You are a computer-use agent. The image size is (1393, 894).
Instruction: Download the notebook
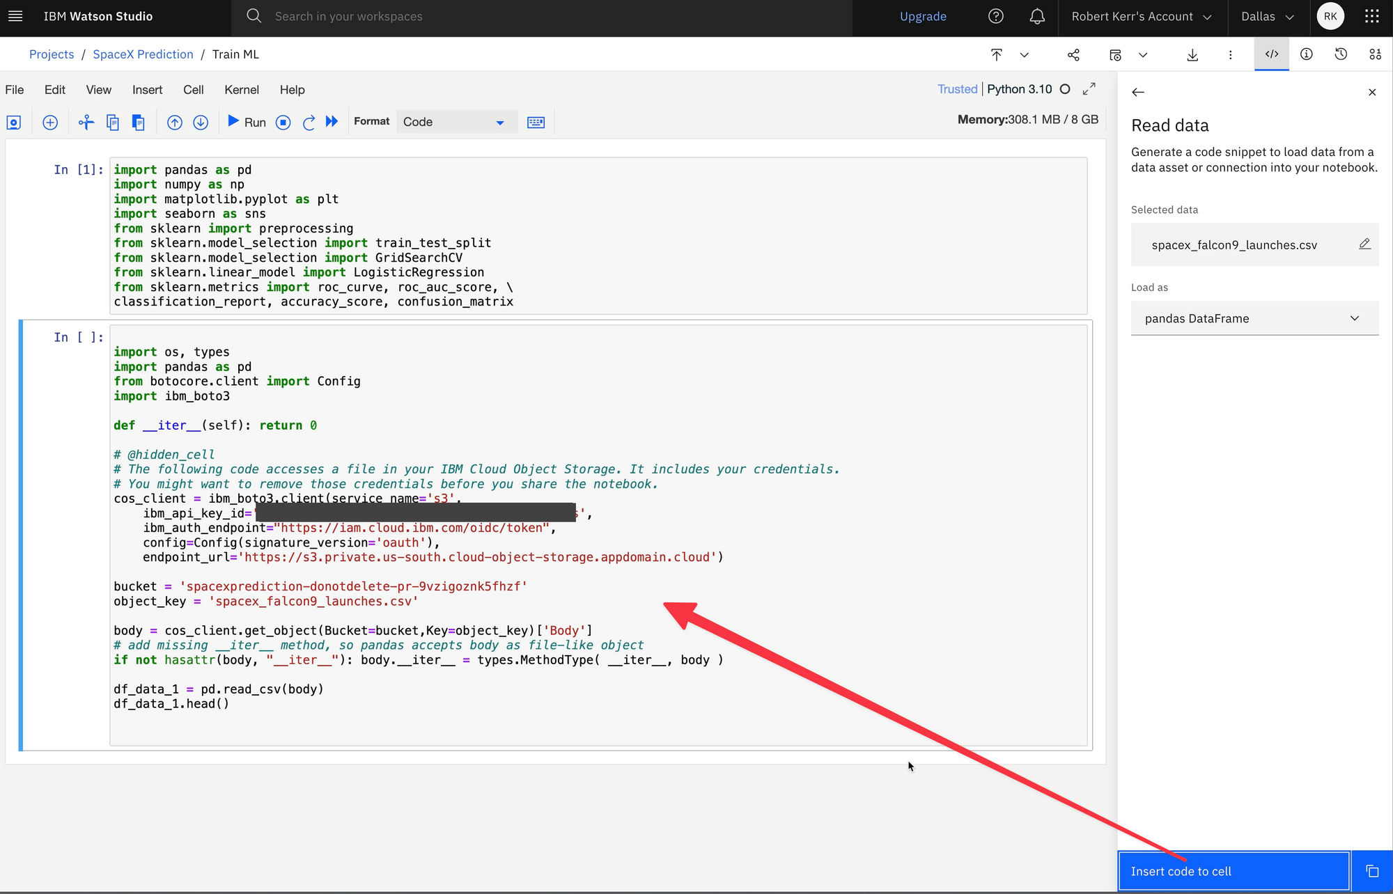click(x=1192, y=54)
